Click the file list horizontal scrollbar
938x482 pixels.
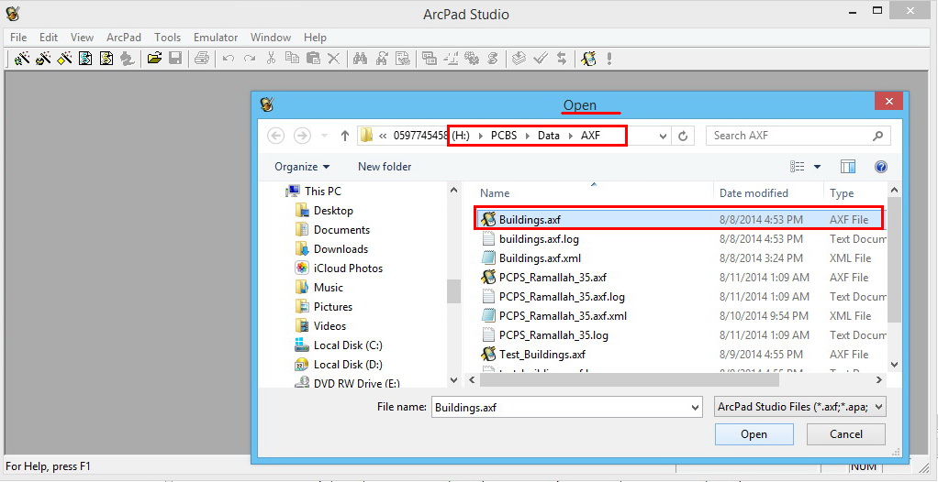click(628, 379)
